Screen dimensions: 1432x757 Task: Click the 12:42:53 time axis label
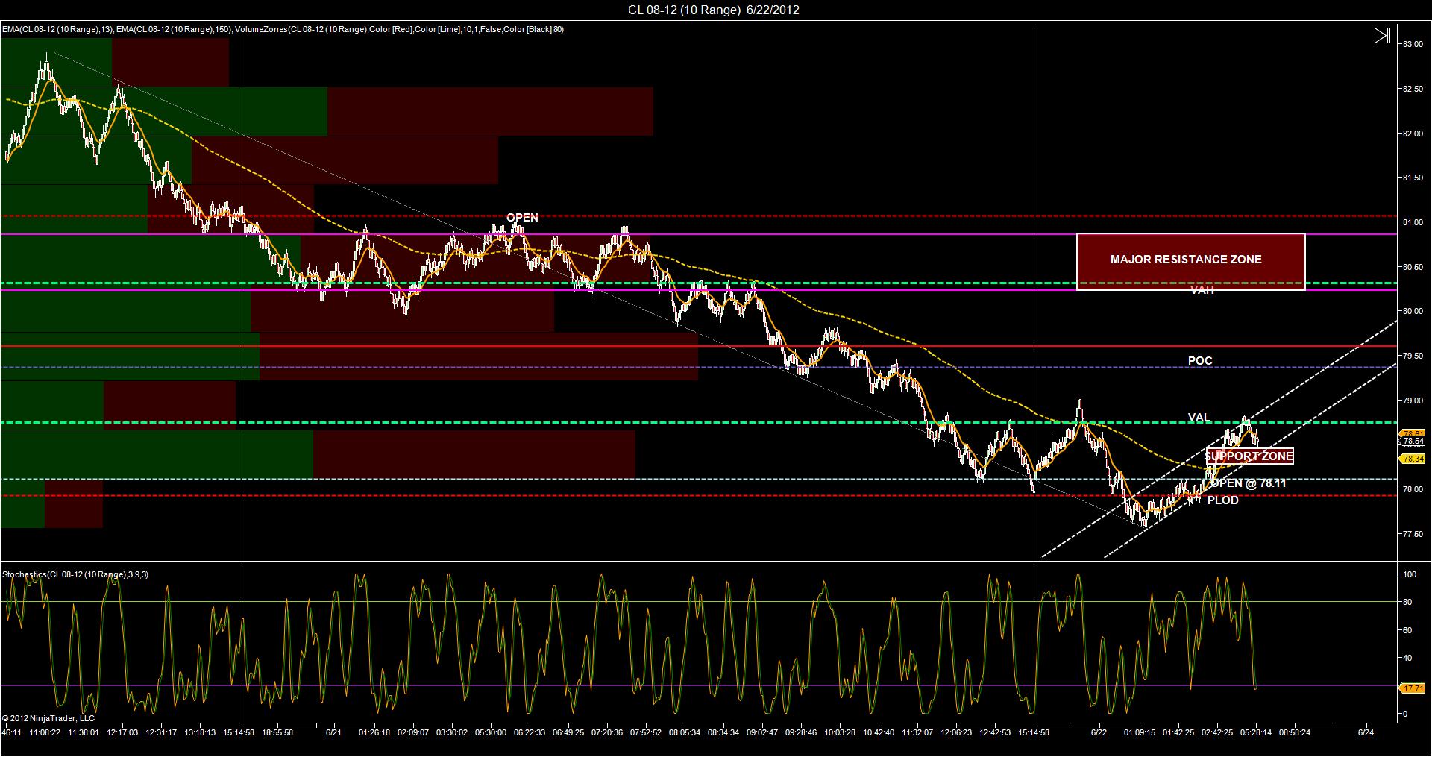click(x=995, y=733)
